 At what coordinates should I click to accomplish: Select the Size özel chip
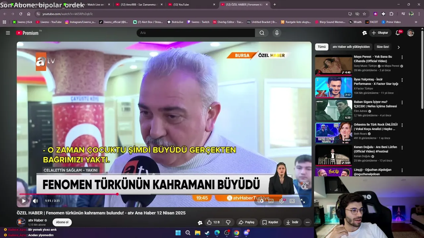coord(383,47)
